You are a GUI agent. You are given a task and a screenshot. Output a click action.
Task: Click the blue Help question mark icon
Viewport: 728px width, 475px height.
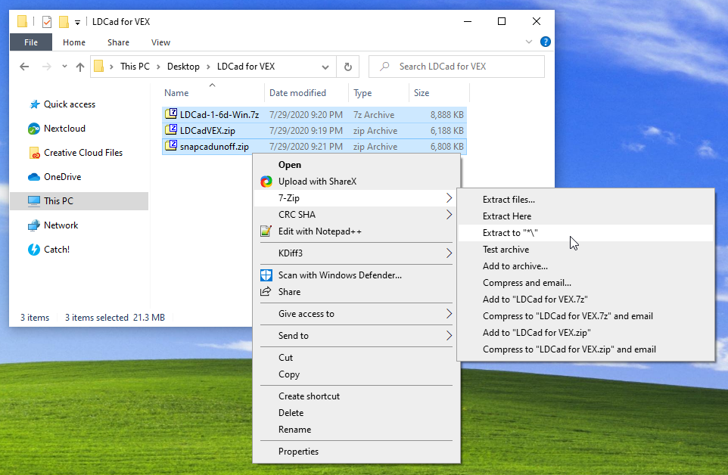click(545, 42)
